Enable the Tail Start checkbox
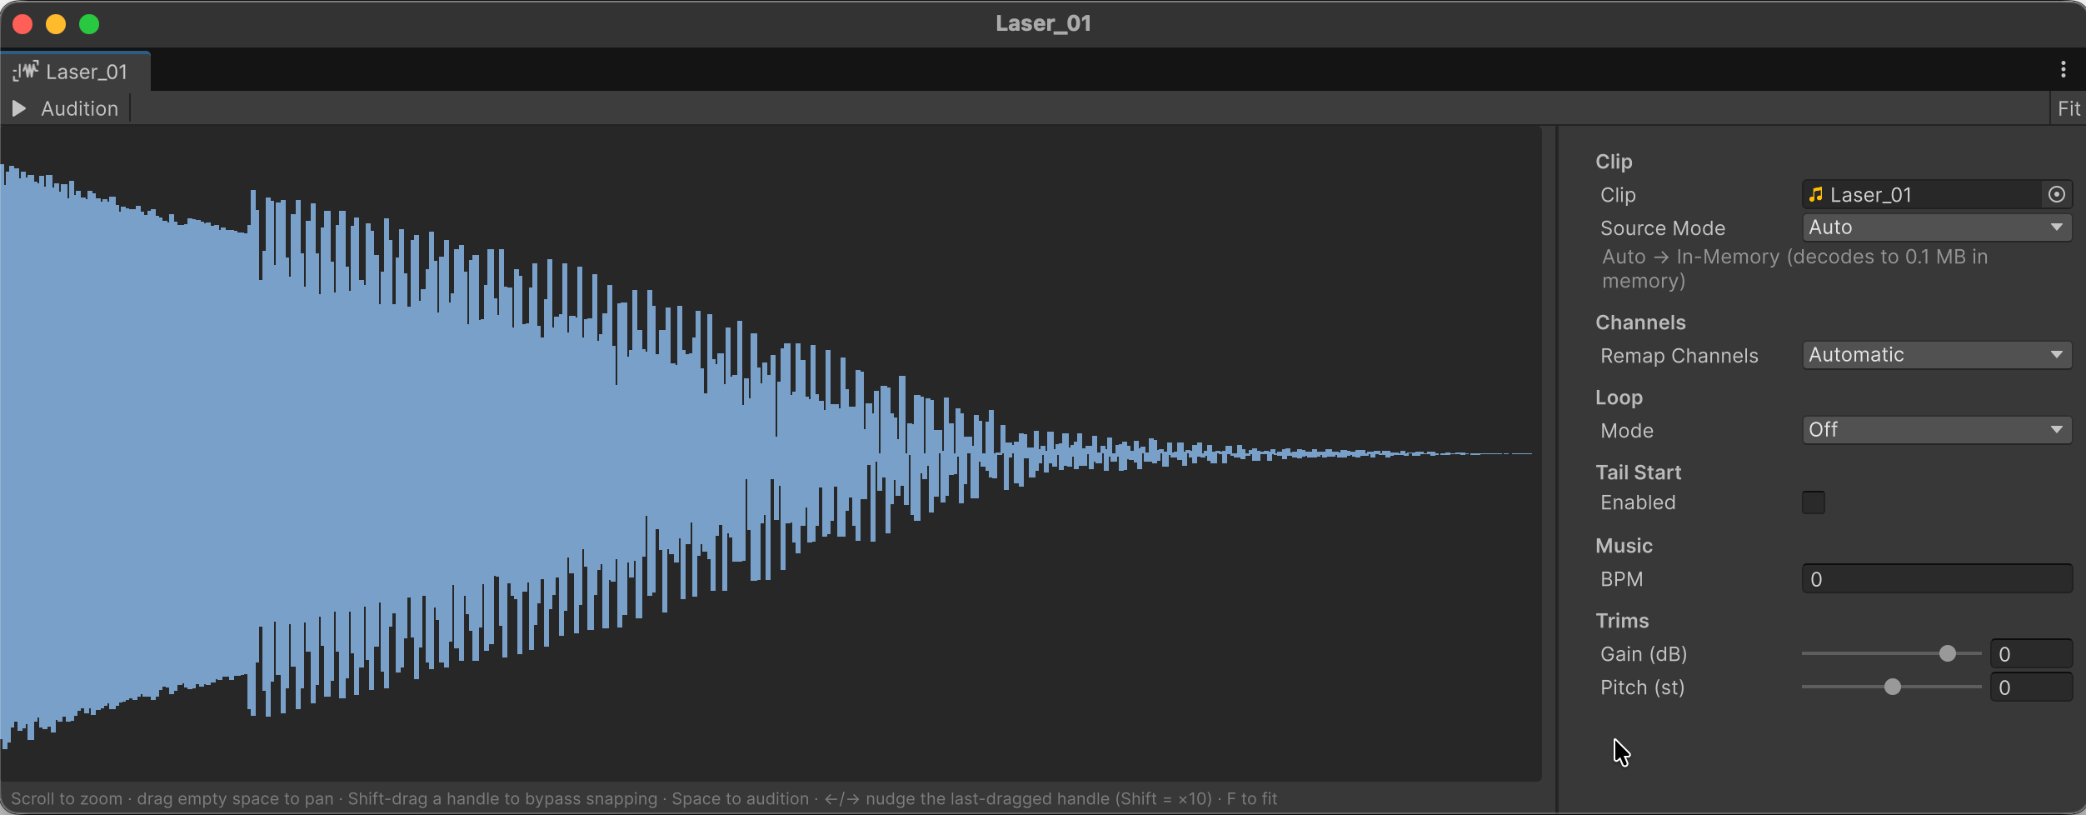 pyautogui.click(x=1813, y=502)
